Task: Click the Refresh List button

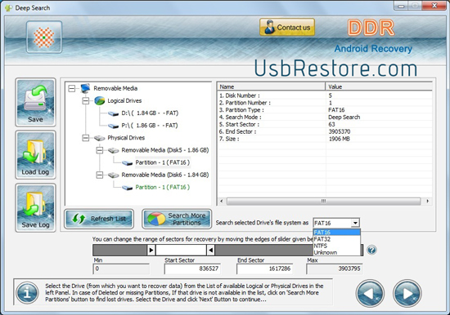Action: 99,219
